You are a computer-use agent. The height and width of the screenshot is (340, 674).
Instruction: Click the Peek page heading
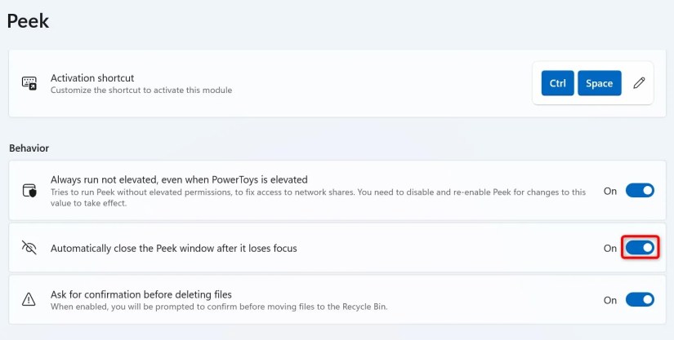click(28, 21)
